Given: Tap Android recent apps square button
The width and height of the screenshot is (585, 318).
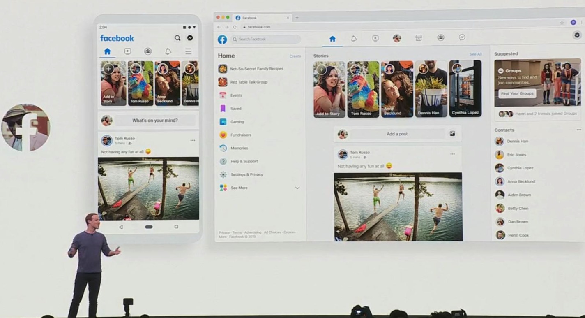Looking at the screenshot, I should (176, 227).
